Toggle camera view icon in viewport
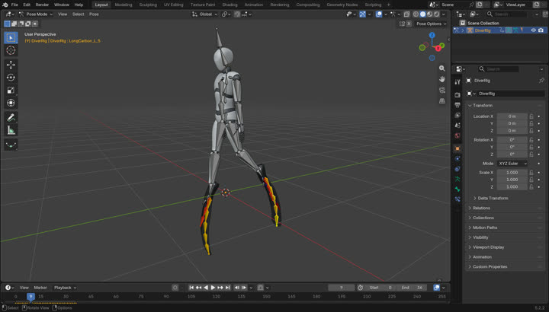The image size is (549, 312). pyautogui.click(x=442, y=90)
